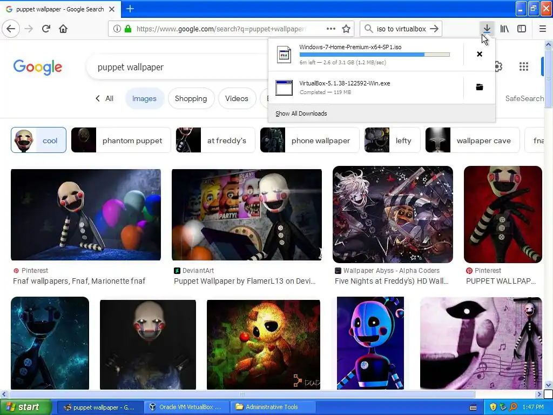Image resolution: width=553 pixels, height=415 pixels.
Task: Filter images by at freddy's chip
Action: [x=215, y=140]
